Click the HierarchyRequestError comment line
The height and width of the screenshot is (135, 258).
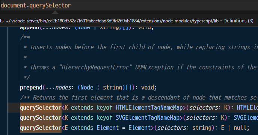pos(140,67)
